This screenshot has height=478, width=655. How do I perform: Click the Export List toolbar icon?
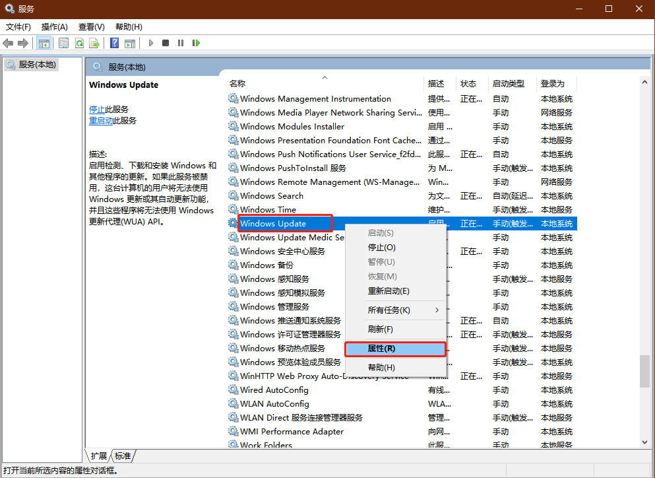[94, 43]
